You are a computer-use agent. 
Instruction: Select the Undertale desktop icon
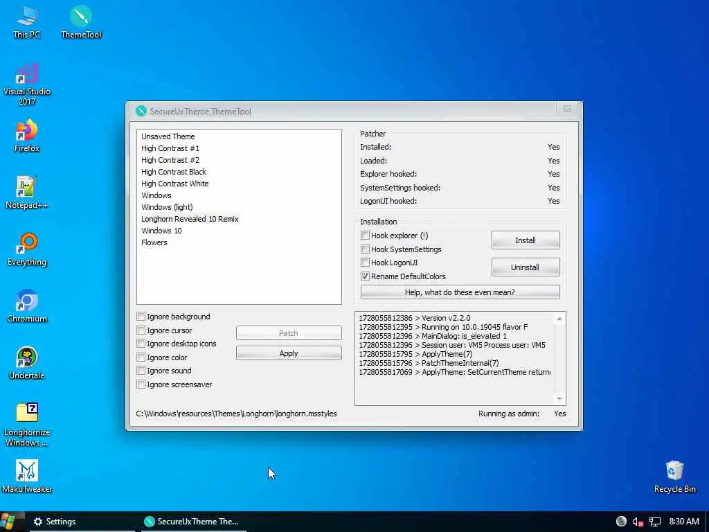coord(27,363)
